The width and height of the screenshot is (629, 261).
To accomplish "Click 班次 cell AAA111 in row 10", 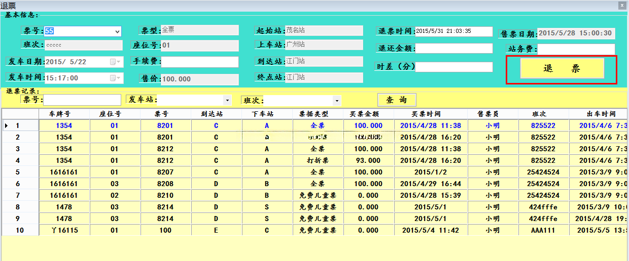I will 543,230.
